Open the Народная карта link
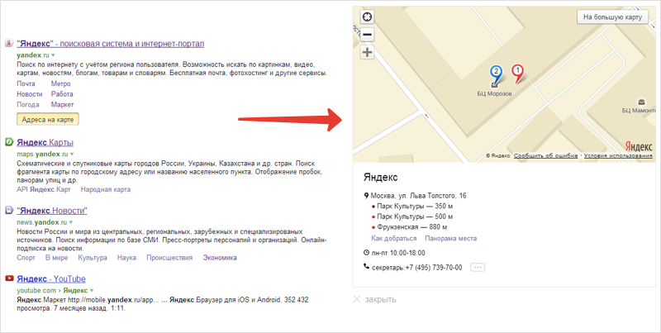The height and width of the screenshot is (333, 661). [106, 189]
